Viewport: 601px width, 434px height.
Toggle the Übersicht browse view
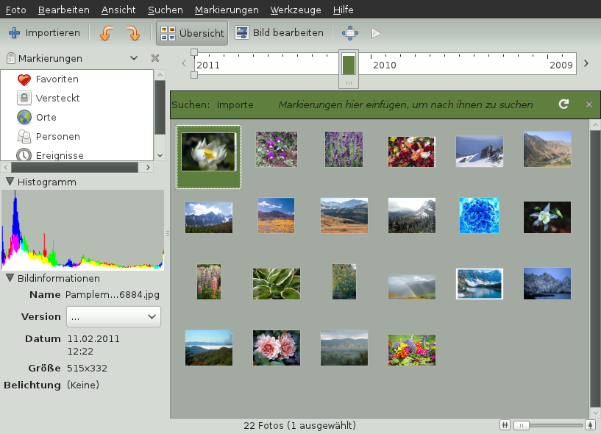coord(192,33)
